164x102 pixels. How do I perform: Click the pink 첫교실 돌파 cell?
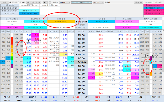coord(127,28)
